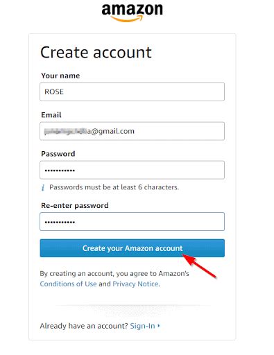The image size is (274, 355).
Task: Click the orange smile arrow under amazon
Action: tap(126, 19)
